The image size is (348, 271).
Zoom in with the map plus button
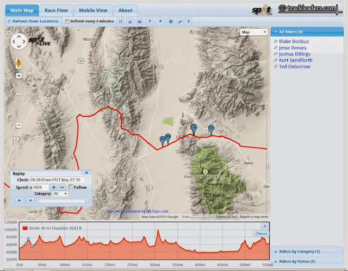coord(19,76)
